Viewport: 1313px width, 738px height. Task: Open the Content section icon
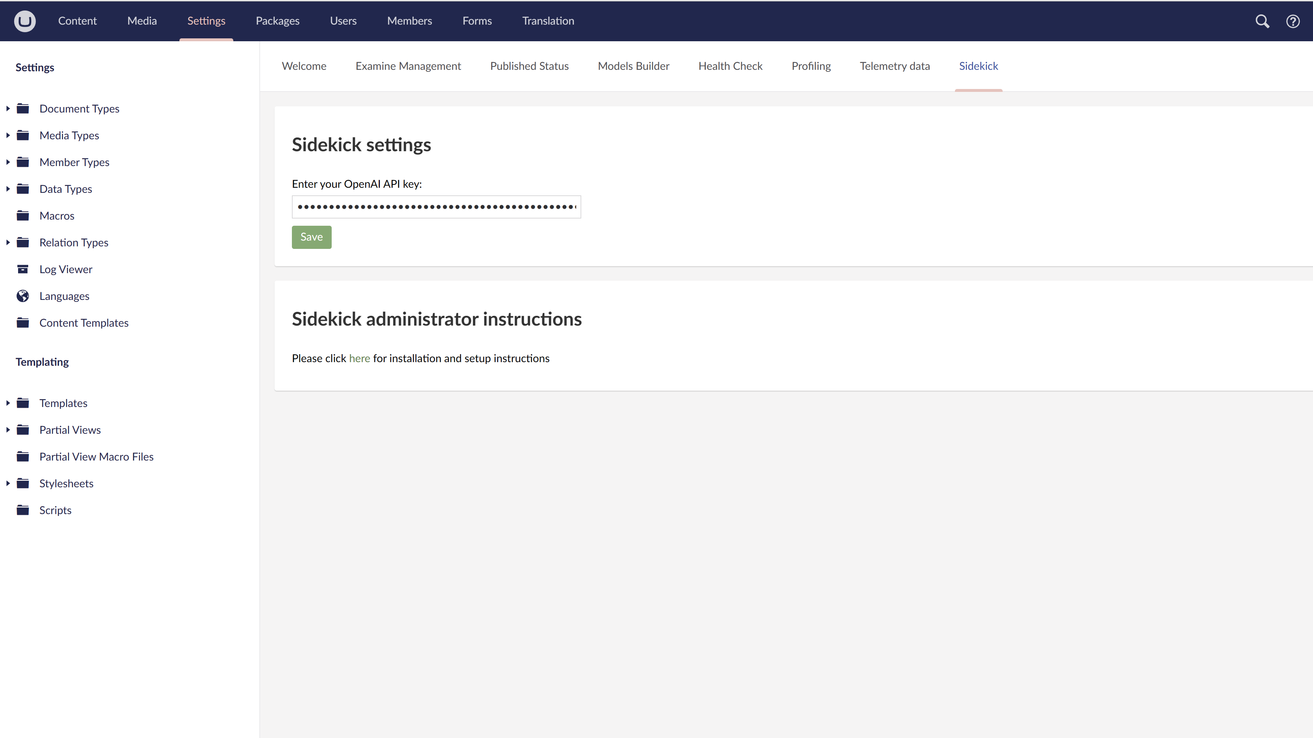click(x=77, y=21)
